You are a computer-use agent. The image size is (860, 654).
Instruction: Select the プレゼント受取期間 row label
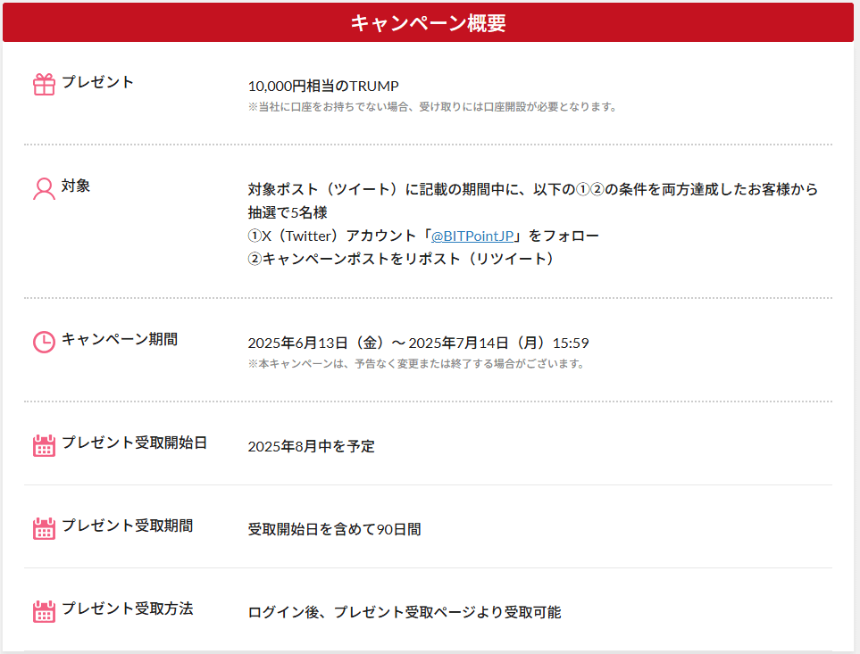click(127, 526)
